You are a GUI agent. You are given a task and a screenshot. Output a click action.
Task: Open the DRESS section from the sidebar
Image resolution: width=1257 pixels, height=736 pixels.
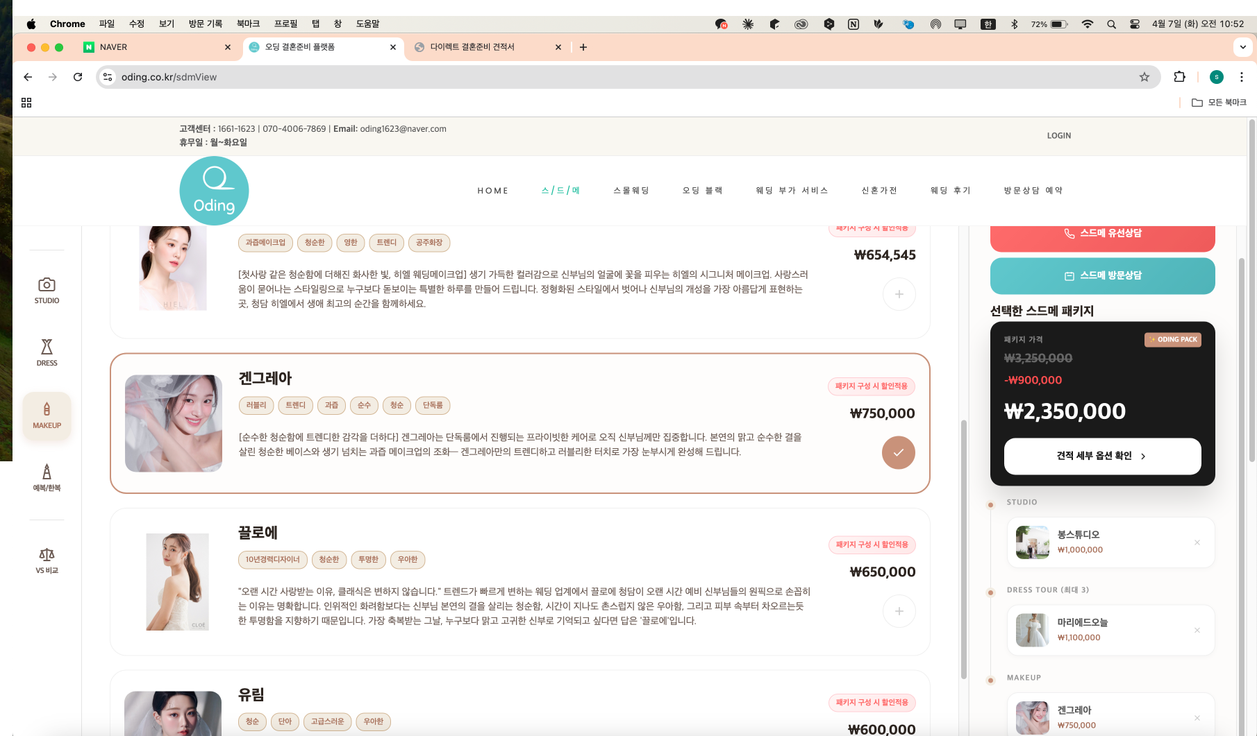(47, 352)
